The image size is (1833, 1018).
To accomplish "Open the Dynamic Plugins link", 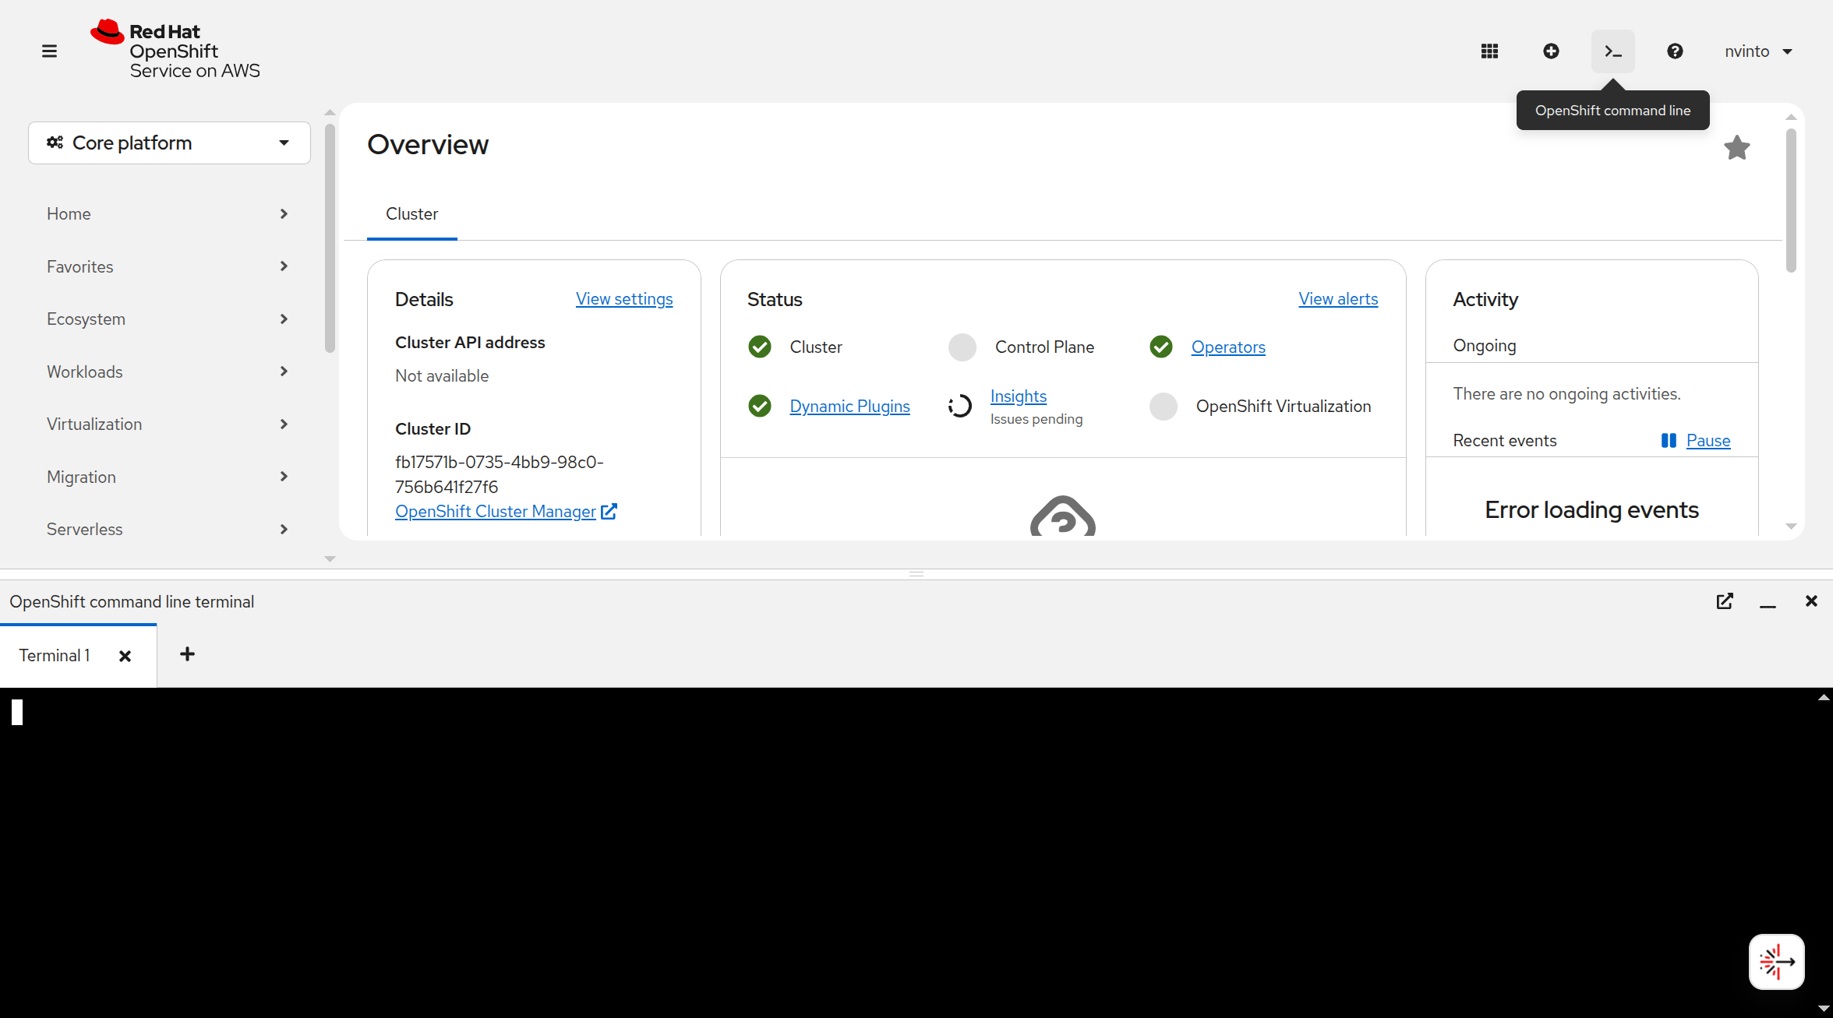I will (849, 407).
